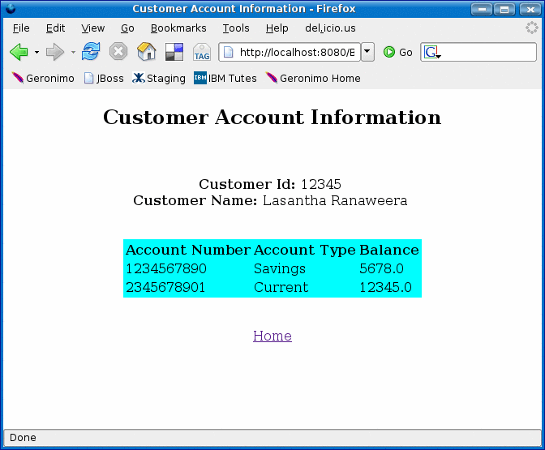Maximize the Firefox window
The height and width of the screenshot is (450, 545).
click(504, 10)
